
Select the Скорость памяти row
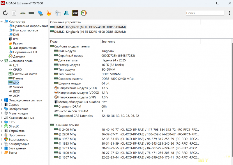(x=125, y=79)
